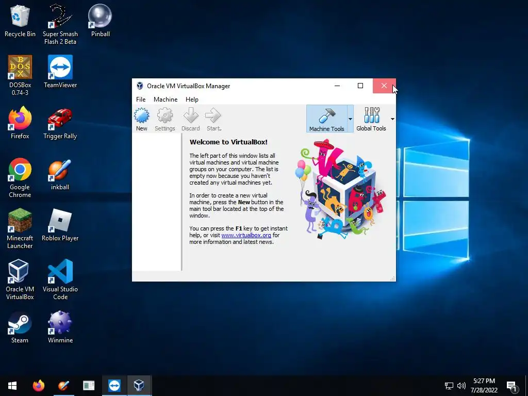Click the Start arrow toolbar icon

(x=213, y=119)
